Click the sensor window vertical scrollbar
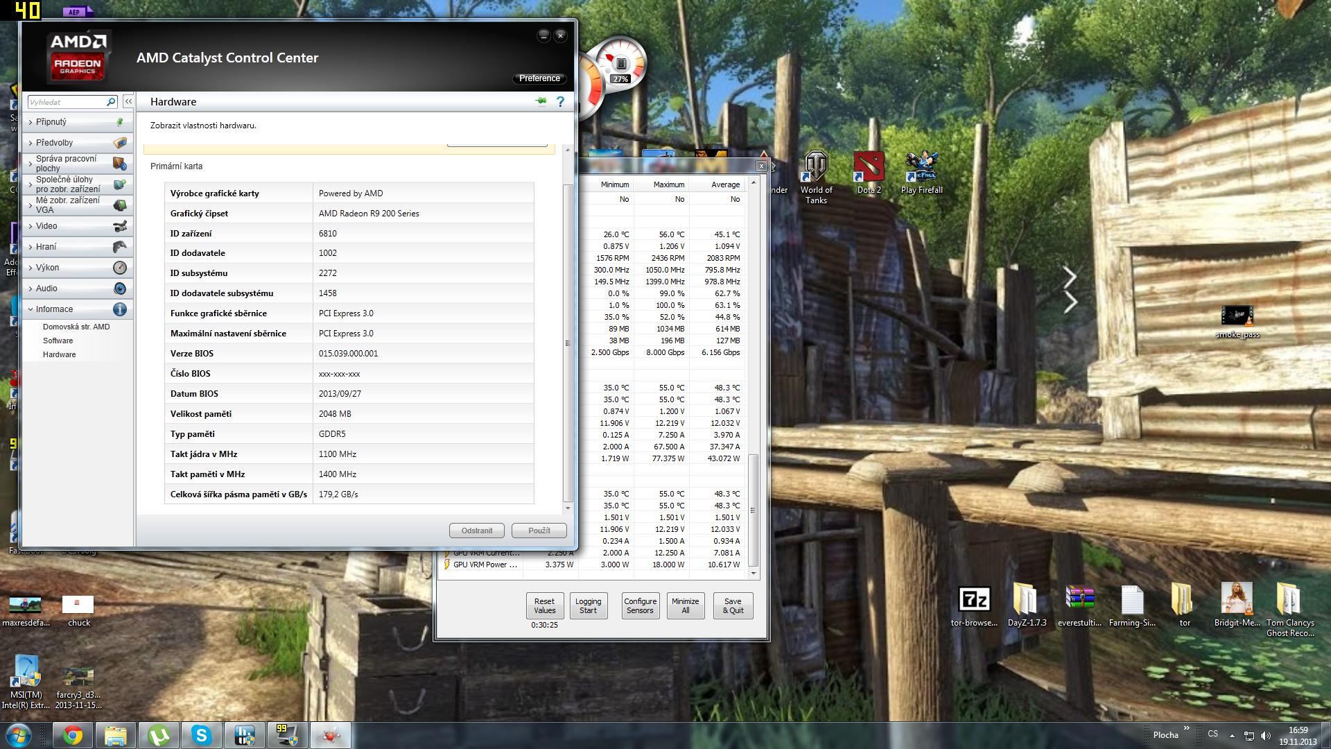The height and width of the screenshot is (749, 1331). (x=754, y=510)
